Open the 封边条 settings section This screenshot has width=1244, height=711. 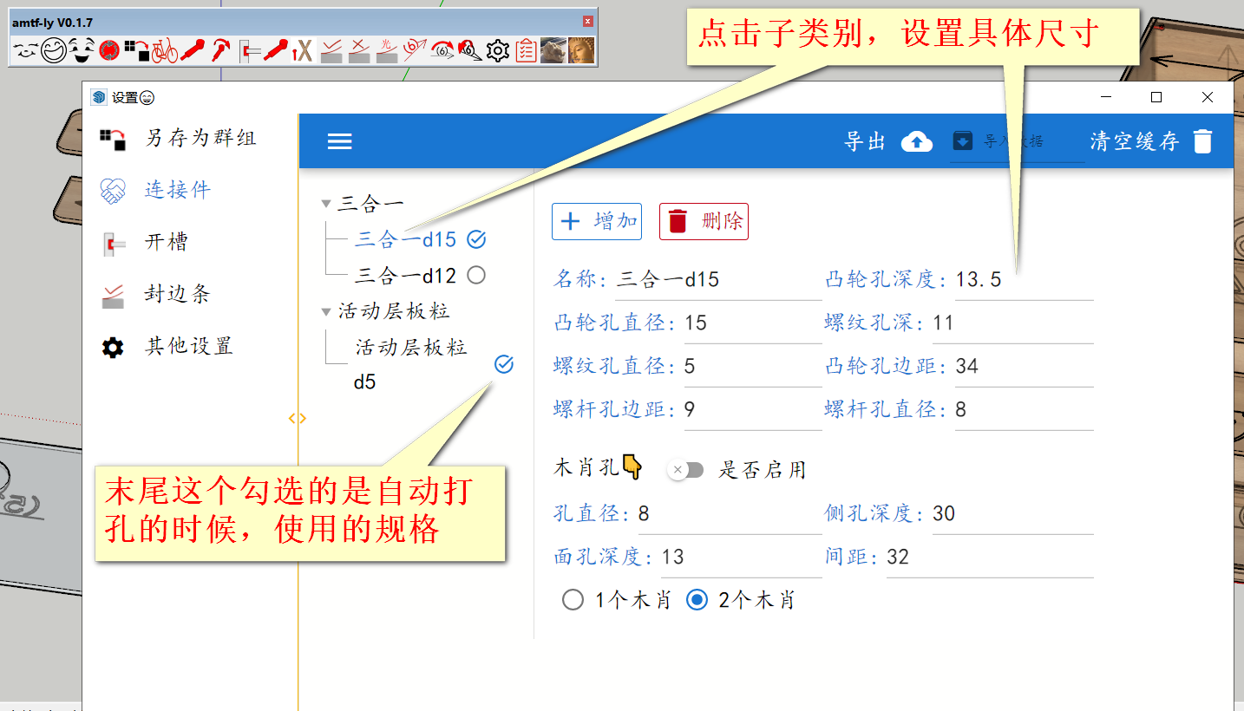pos(176,294)
